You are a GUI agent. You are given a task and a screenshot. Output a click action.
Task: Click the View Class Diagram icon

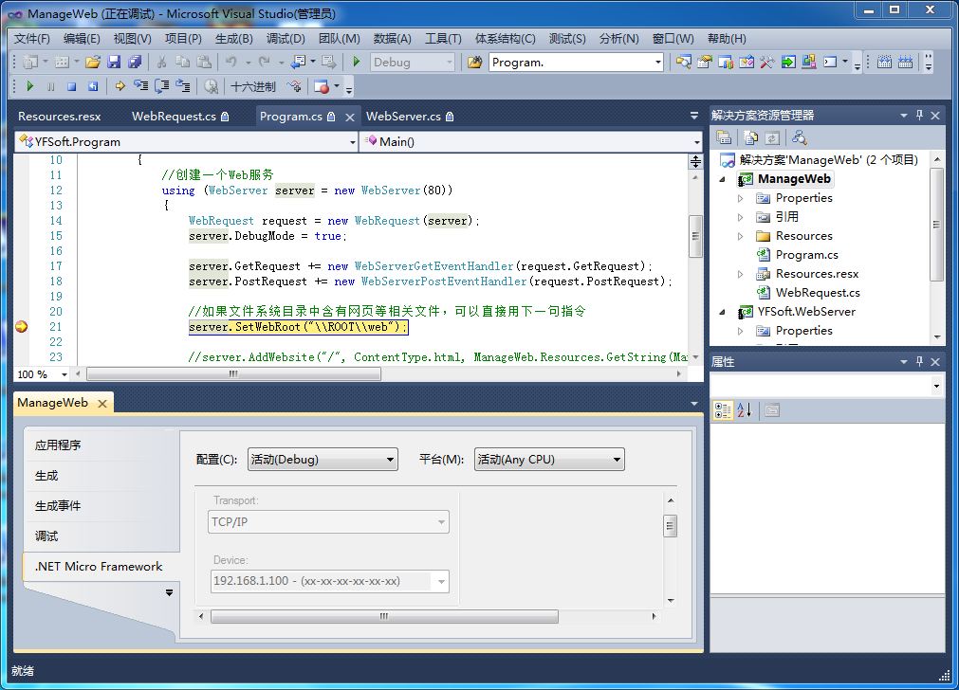[800, 138]
